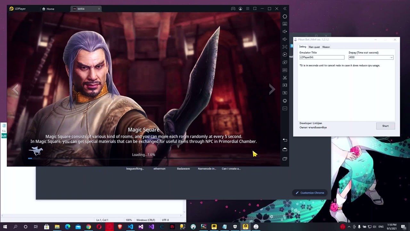Click the game loading progress bar
Screen dimensions: 410x231
143,158
